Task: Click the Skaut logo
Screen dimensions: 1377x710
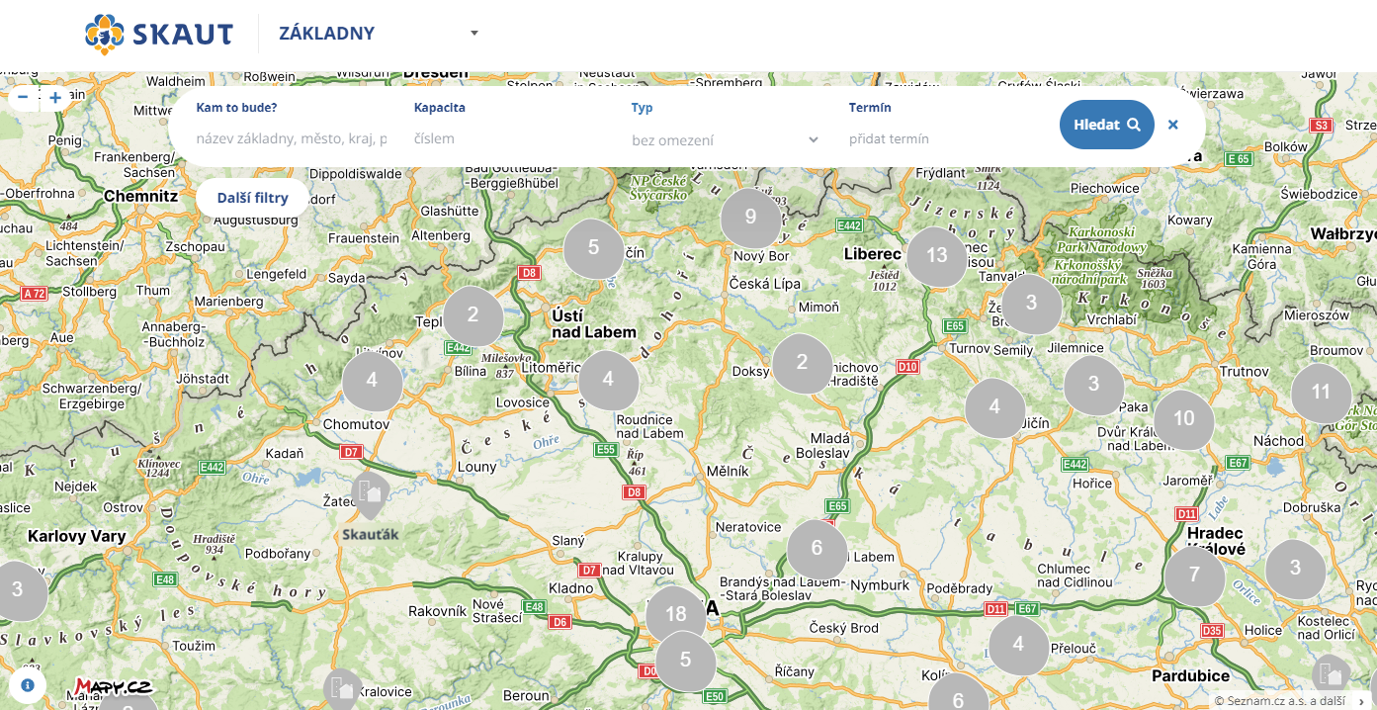Action: pyautogui.click(x=159, y=34)
